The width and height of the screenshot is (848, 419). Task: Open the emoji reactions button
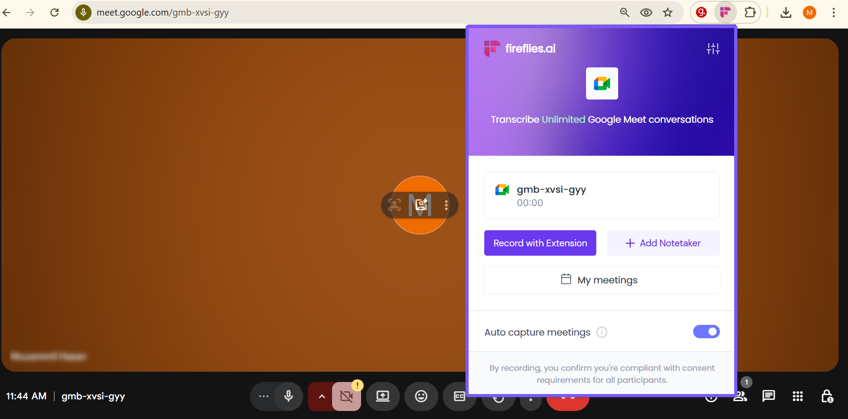[421, 396]
